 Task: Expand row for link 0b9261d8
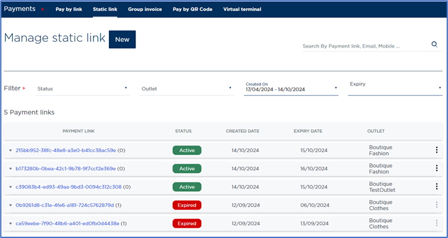[11, 206]
